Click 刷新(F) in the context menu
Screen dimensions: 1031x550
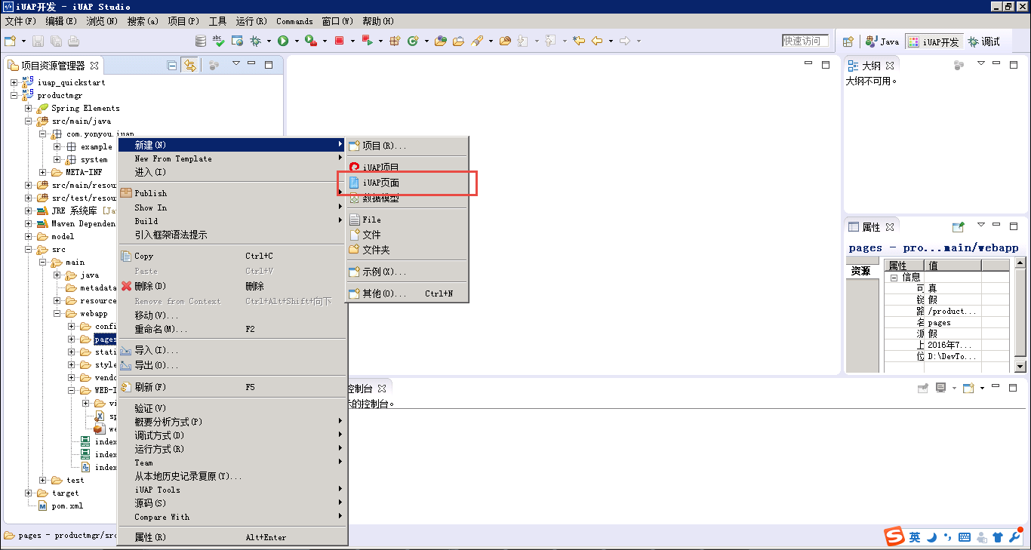click(149, 387)
